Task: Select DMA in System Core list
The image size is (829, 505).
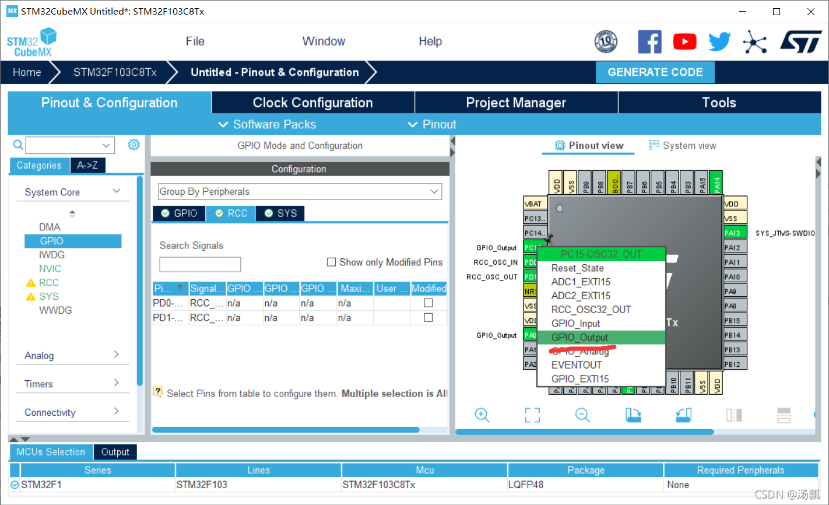Action: click(x=50, y=227)
